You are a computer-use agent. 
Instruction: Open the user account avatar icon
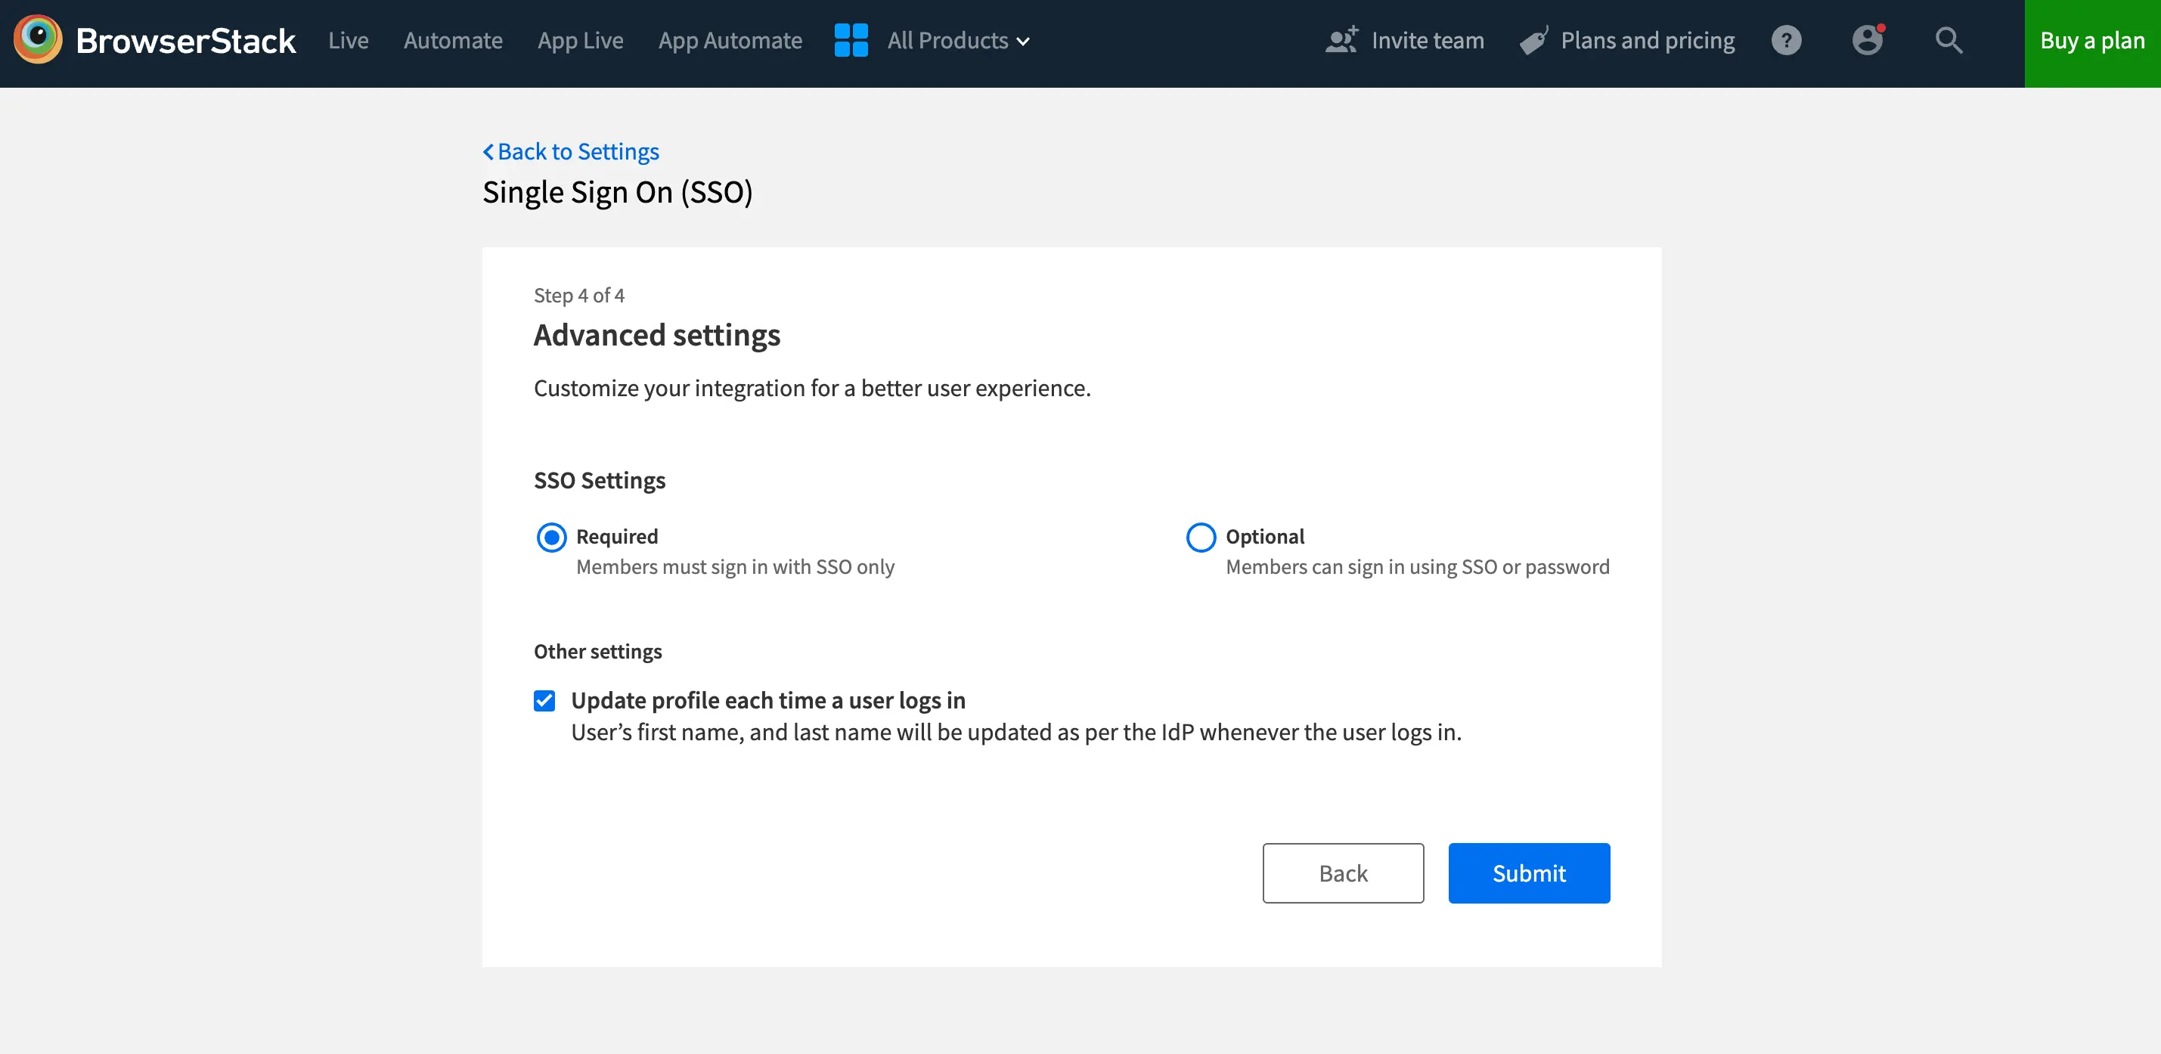pos(1868,40)
